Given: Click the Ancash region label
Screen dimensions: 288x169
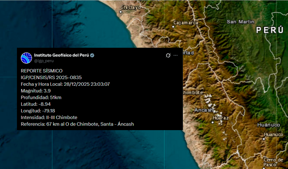Looking at the screenshot, I should click(204, 110).
